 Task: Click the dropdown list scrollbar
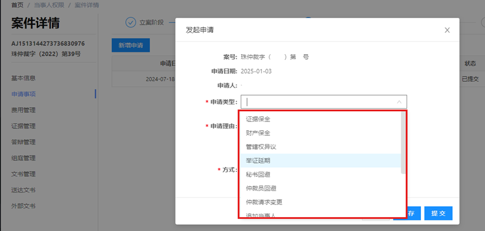point(403,142)
